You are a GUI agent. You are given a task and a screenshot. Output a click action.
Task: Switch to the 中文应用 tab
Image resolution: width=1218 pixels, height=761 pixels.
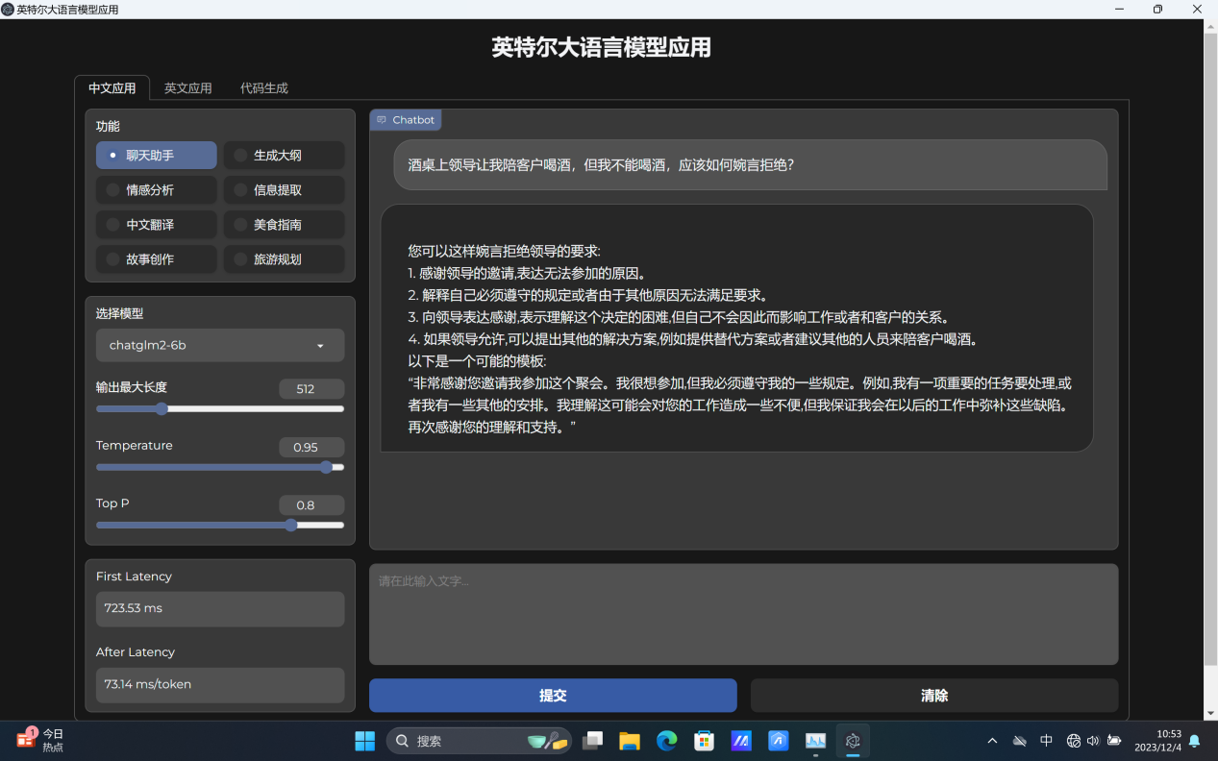pyautogui.click(x=112, y=88)
